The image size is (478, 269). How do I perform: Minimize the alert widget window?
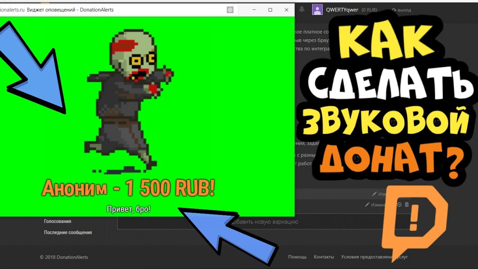254,10
